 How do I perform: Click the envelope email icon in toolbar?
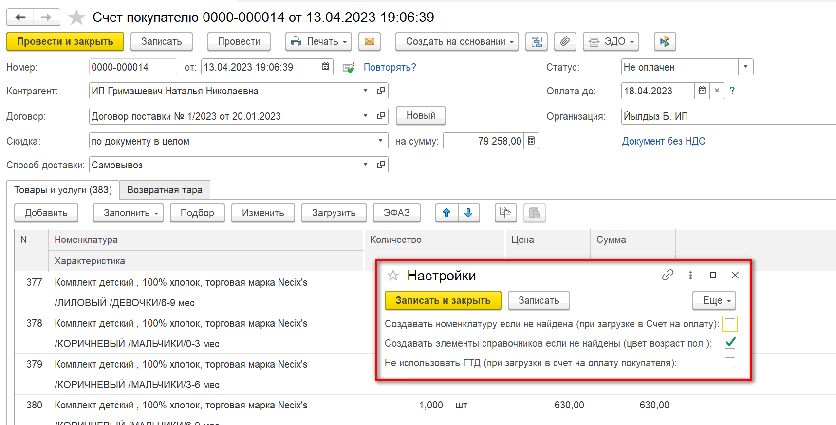tap(369, 42)
